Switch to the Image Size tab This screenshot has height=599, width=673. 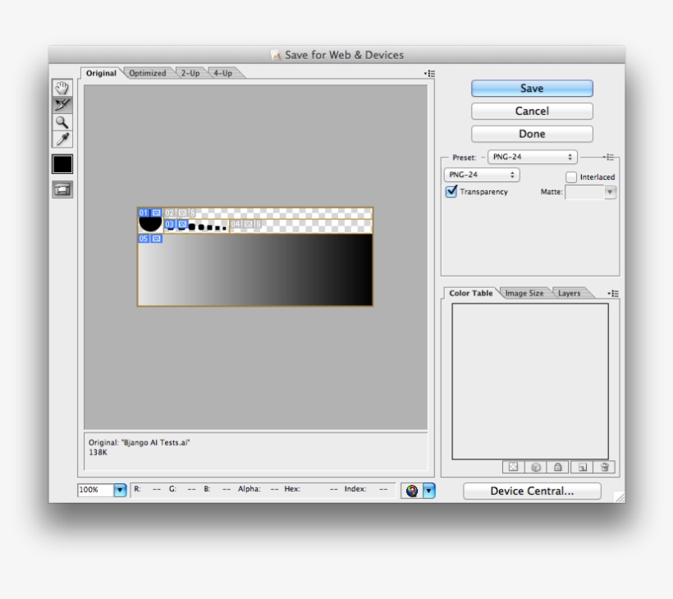[525, 292]
